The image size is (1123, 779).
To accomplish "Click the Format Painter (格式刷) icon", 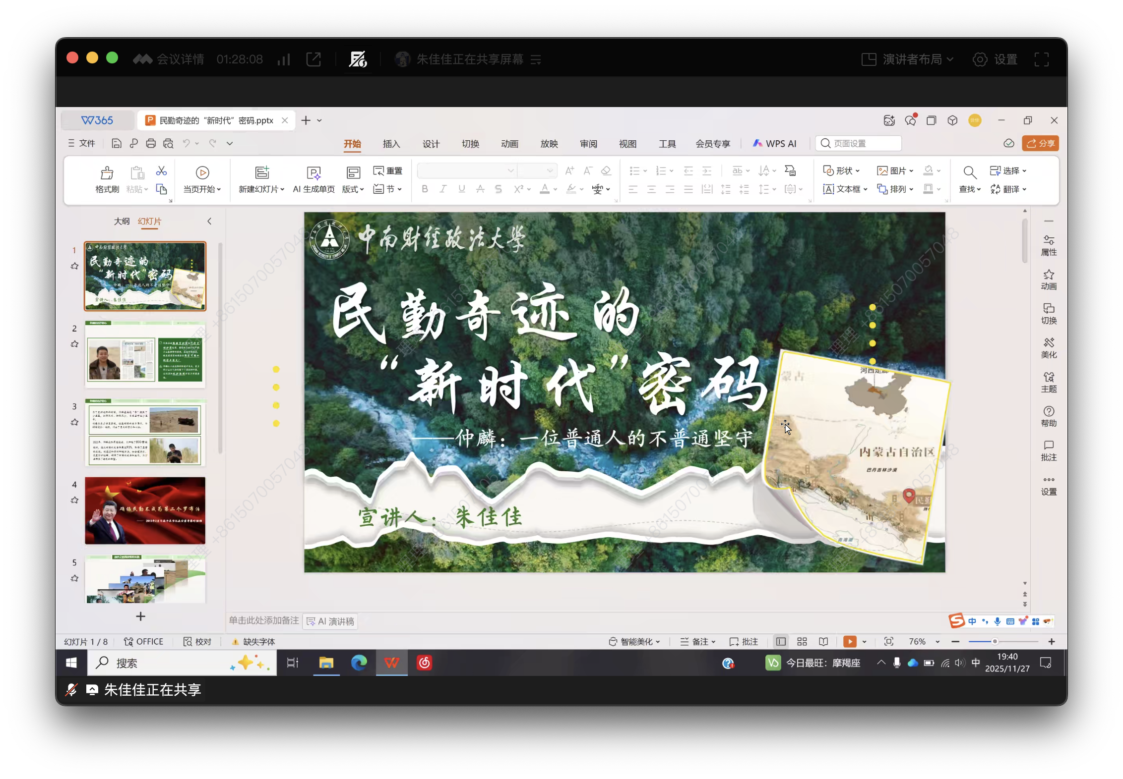I will pyautogui.click(x=107, y=173).
